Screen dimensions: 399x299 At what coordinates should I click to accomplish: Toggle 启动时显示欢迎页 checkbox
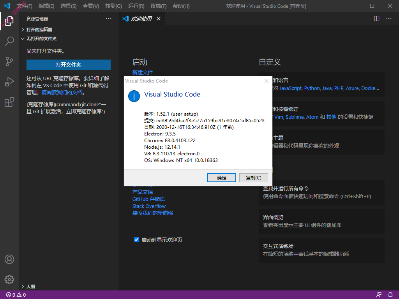[x=136, y=239]
